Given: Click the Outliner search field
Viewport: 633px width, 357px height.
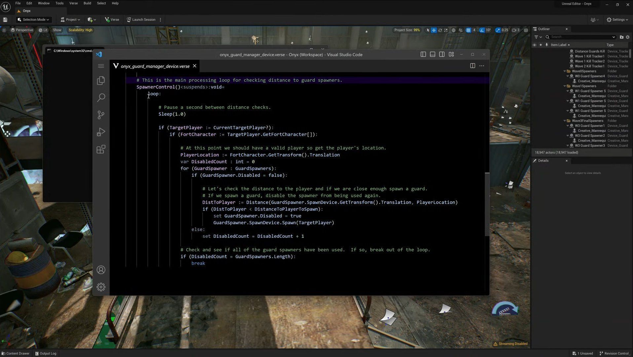Looking at the screenshot, I should pyautogui.click(x=580, y=37).
